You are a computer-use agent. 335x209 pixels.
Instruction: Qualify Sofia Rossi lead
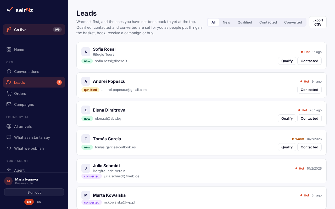pyautogui.click(x=287, y=61)
